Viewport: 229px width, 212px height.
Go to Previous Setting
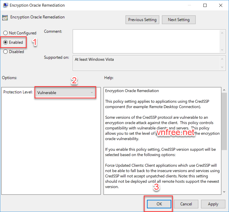[142, 20]
